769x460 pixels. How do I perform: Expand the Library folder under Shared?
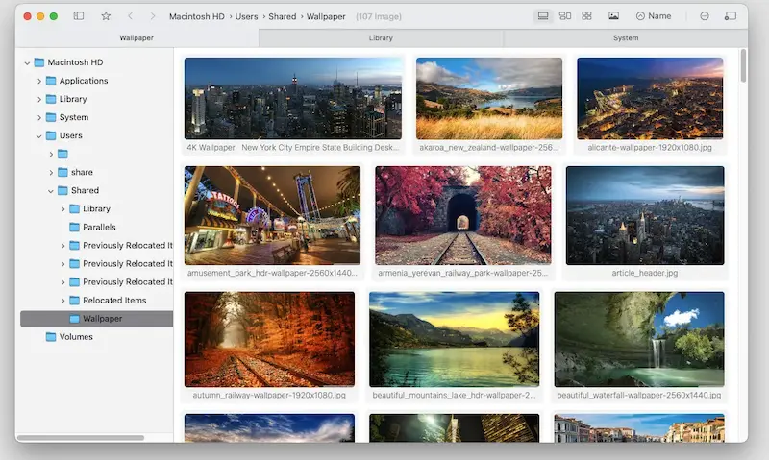click(62, 209)
